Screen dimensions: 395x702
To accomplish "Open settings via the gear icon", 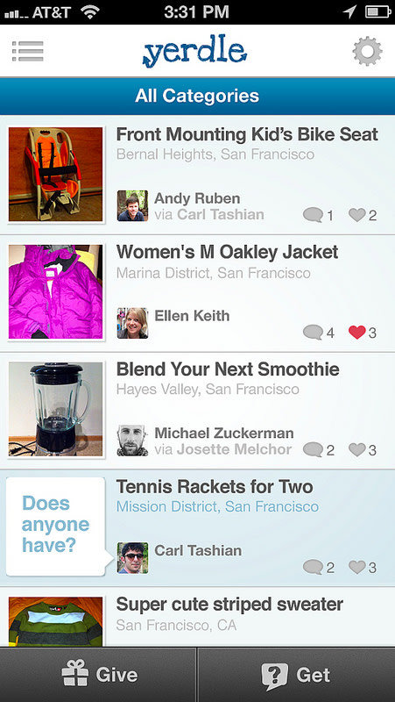I will 367,52.
